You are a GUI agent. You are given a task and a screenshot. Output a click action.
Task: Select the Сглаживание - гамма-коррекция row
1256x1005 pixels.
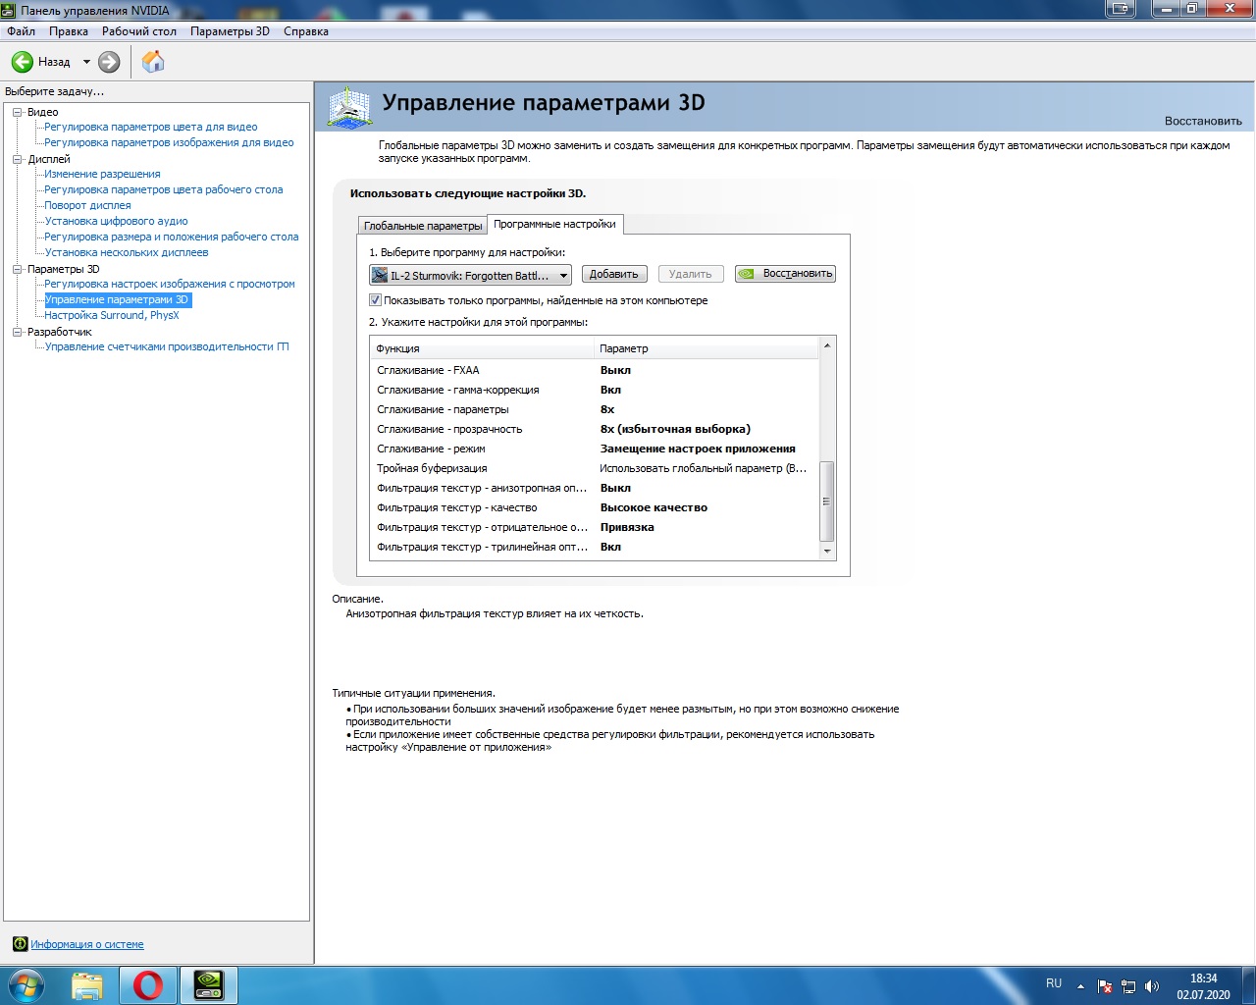point(594,390)
